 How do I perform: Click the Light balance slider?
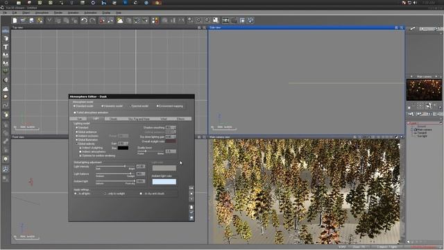[x=115, y=174]
